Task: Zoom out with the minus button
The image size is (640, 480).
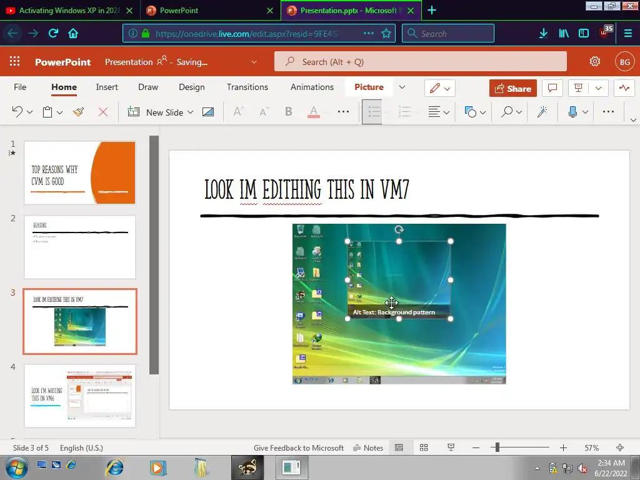Action: (x=476, y=447)
